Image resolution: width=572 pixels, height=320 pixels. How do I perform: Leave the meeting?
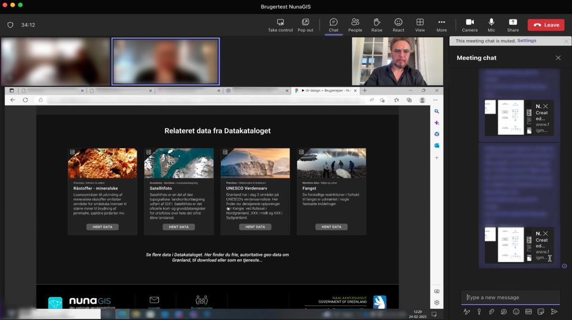(546, 25)
